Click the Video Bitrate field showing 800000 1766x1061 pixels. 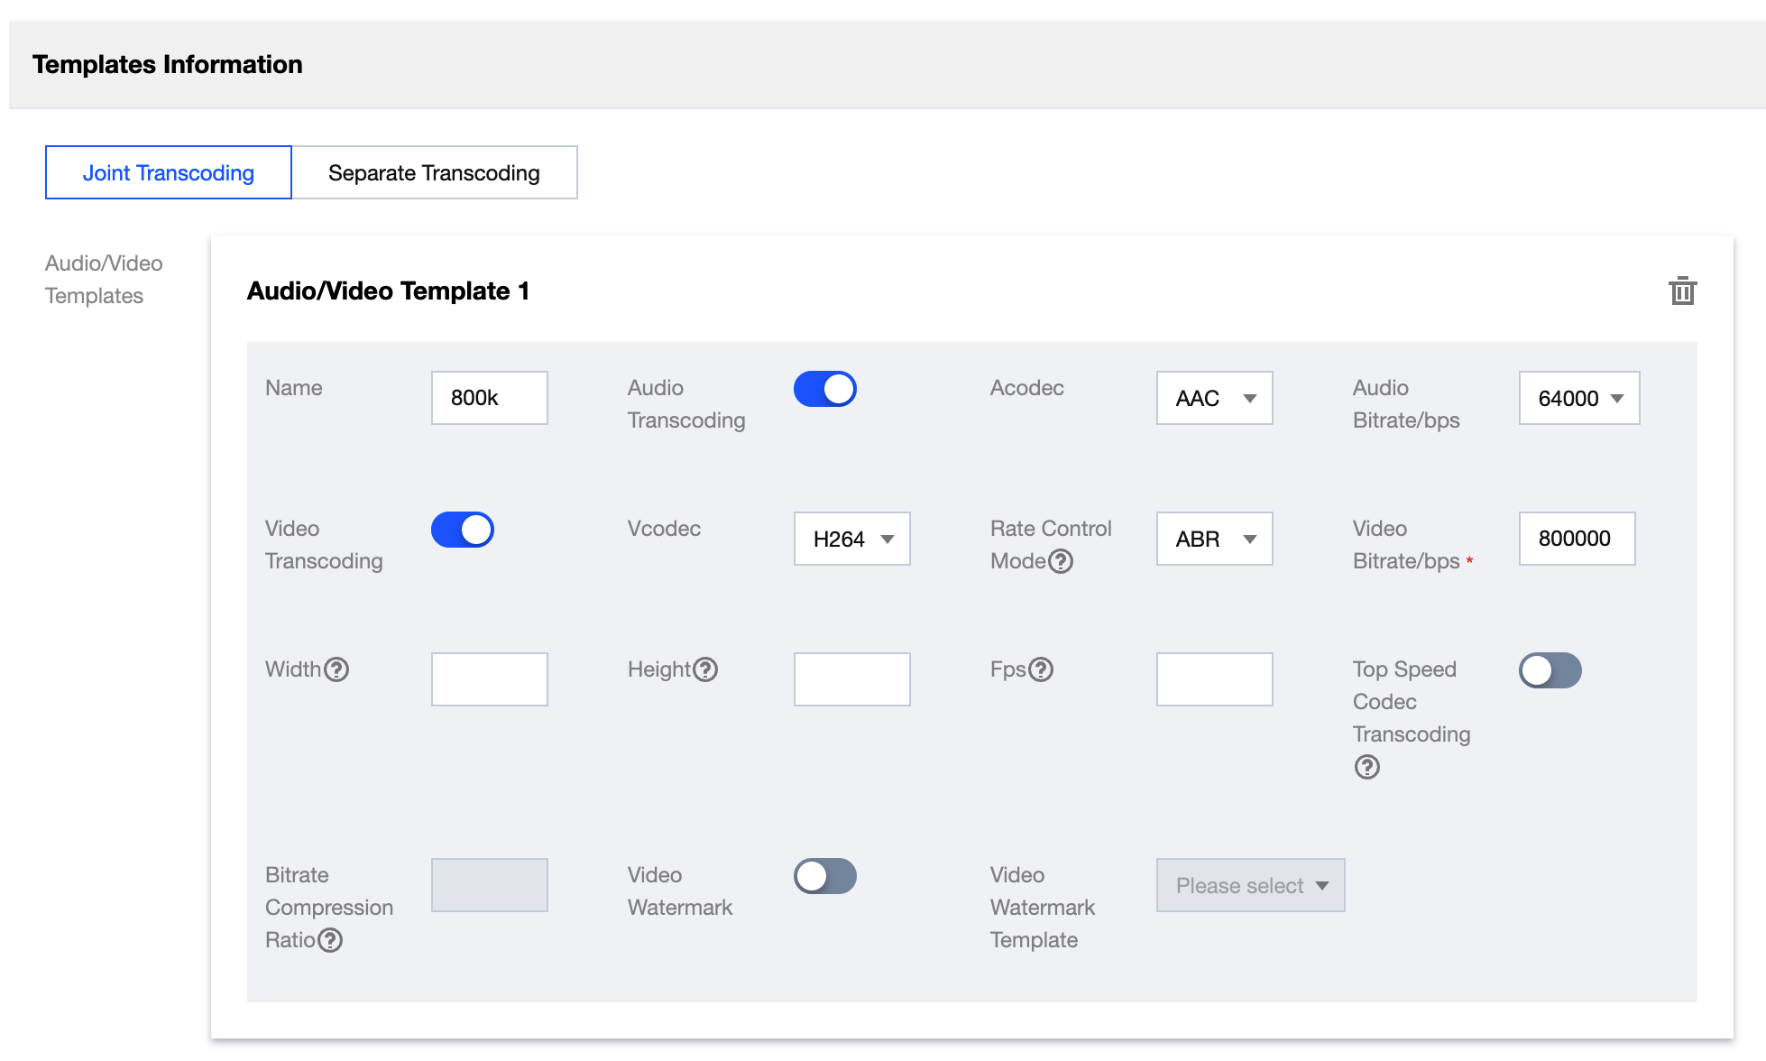[x=1576, y=539]
